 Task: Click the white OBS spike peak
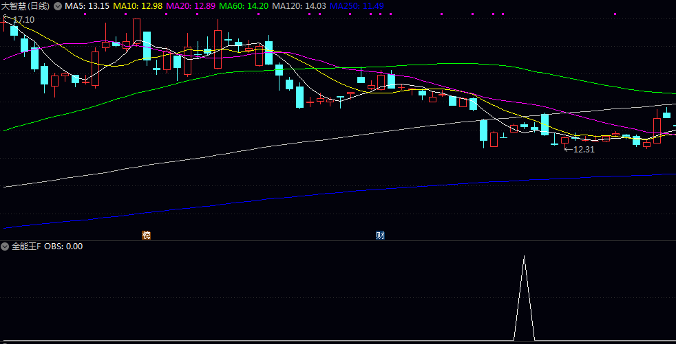524,257
